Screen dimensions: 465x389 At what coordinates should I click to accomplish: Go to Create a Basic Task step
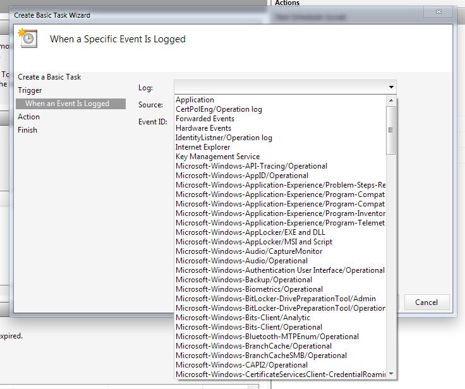point(49,77)
